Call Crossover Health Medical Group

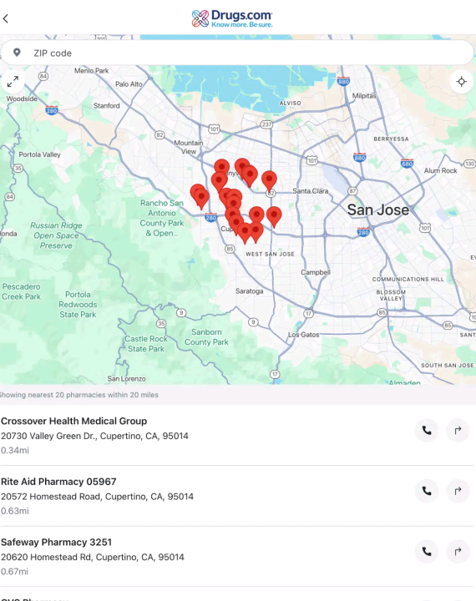click(x=427, y=431)
